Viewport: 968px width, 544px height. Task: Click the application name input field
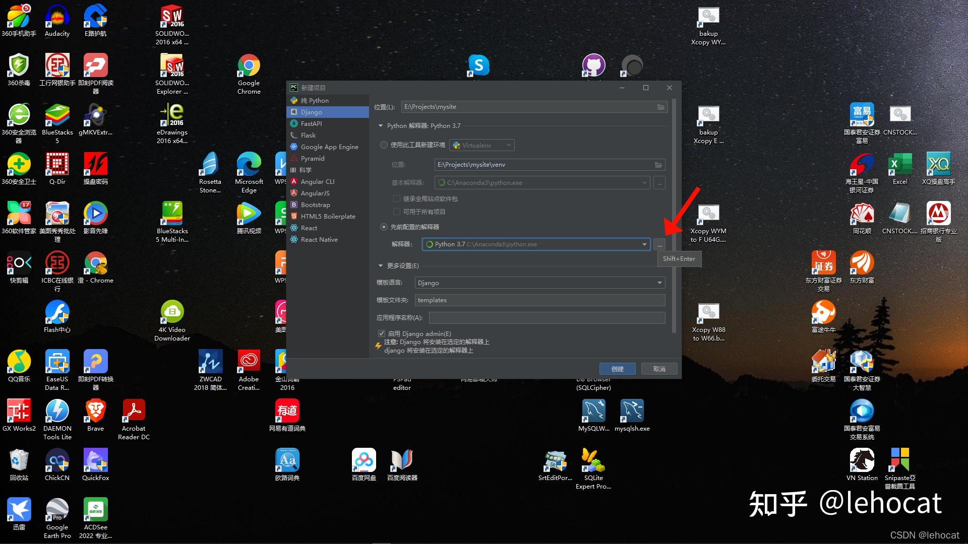[547, 318]
